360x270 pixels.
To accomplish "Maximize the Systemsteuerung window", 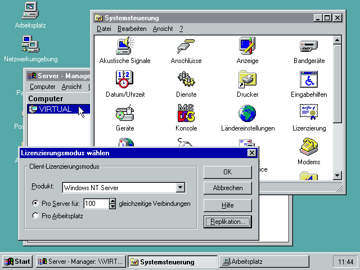I will (327, 18).
